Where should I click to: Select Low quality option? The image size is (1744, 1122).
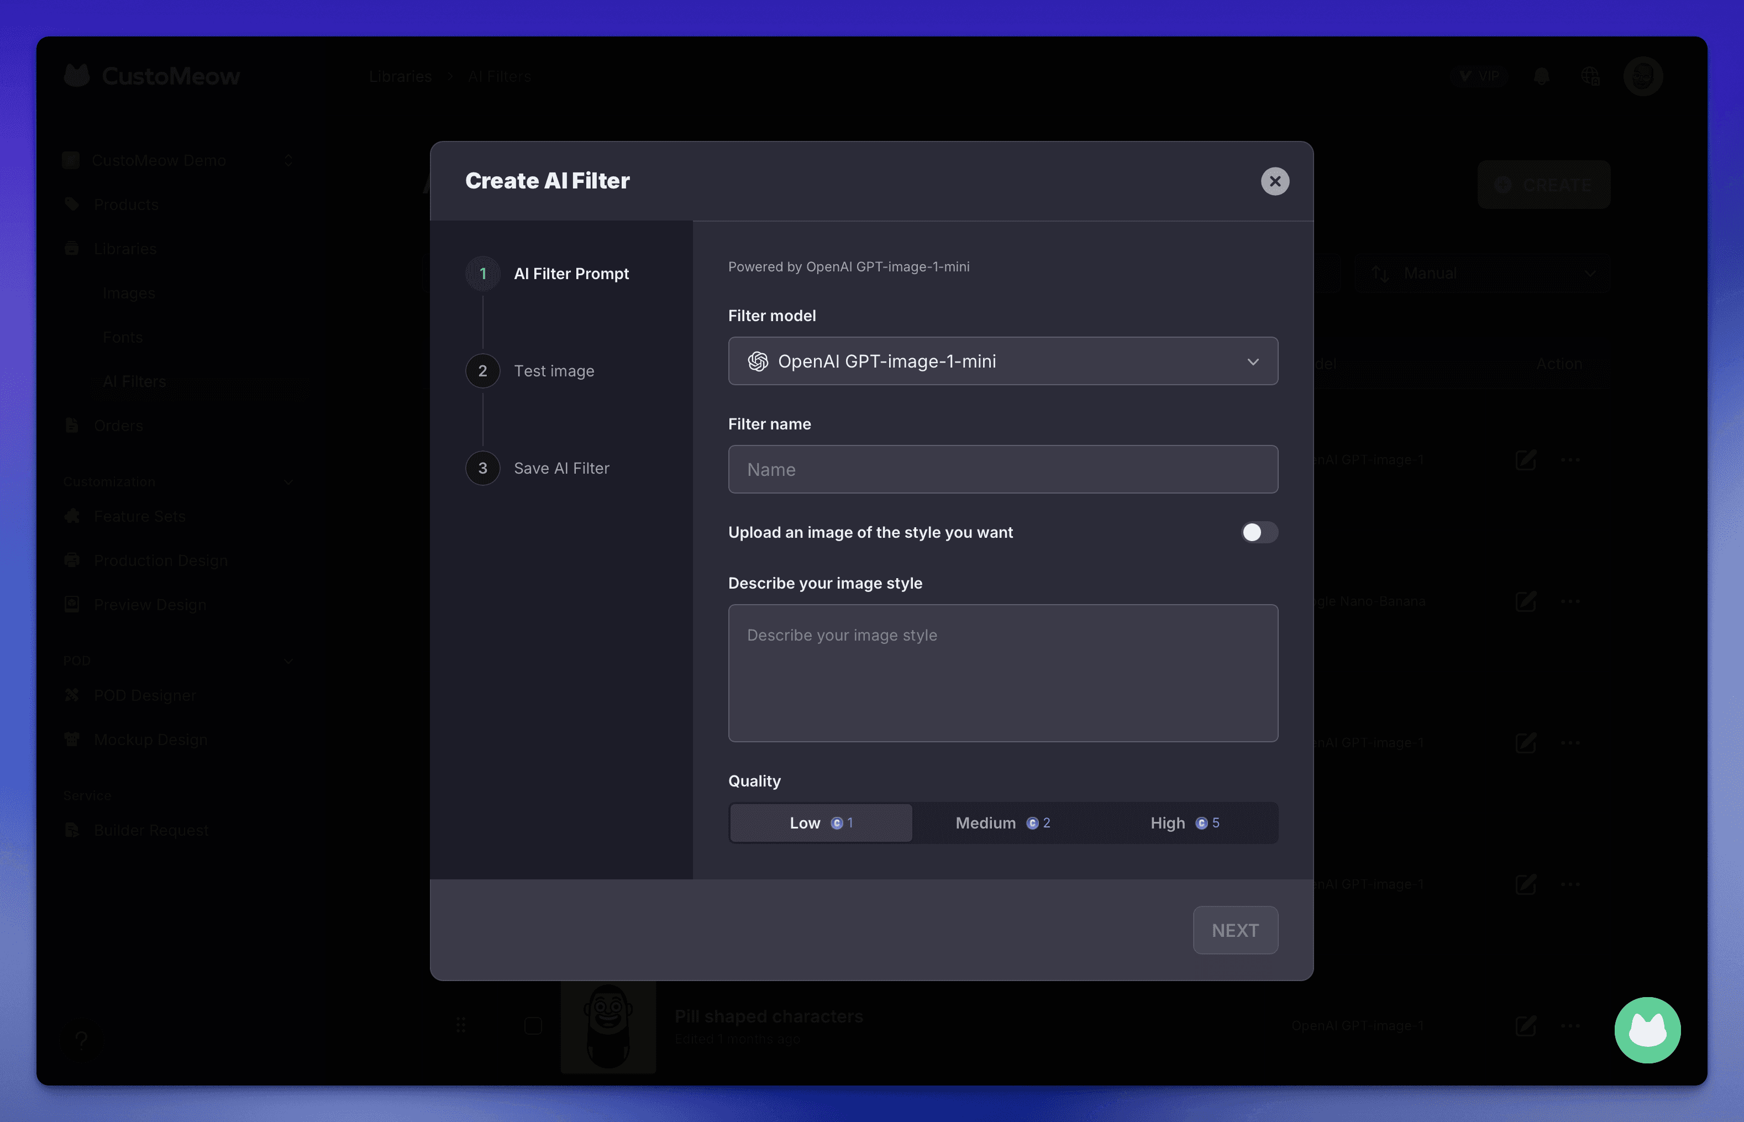820,824
